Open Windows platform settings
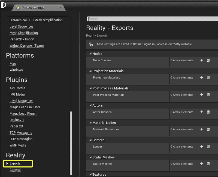Viewport: 218px width, 177px height. [x=16, y=70]
